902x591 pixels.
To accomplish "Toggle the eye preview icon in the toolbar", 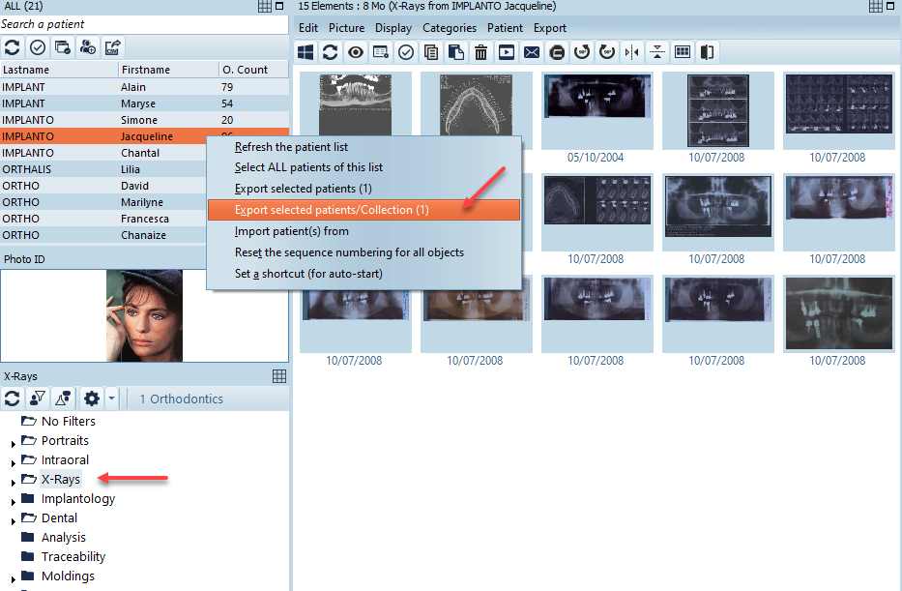I will [356, 51].
